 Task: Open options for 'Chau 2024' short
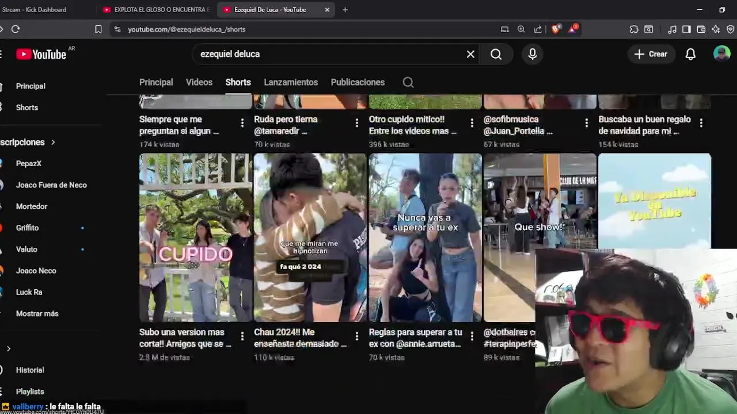[x=357, y=336]
